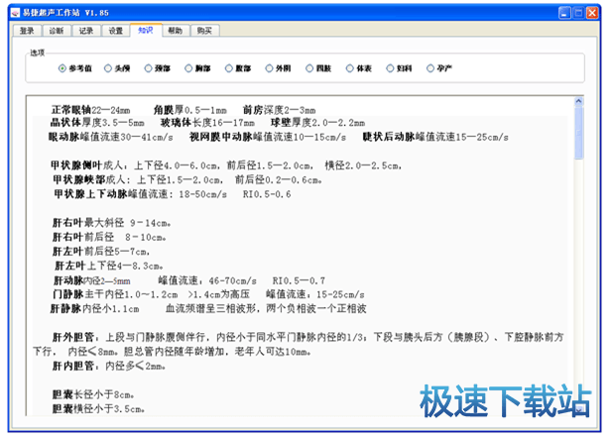The image size is (612, 438).
Task: Click the 甲状腺峡部成人 line
Action: coord(187,179)
